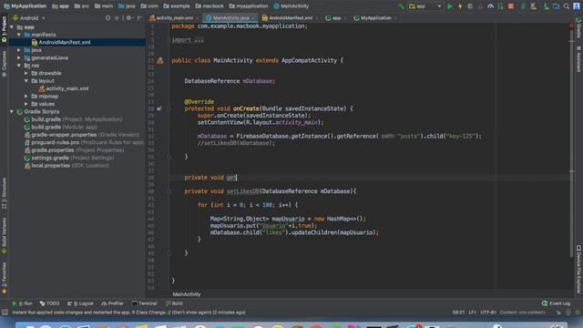The image size is (583, 328).
Task: Stop the running app with red square
Action: [x=511, y=6]
